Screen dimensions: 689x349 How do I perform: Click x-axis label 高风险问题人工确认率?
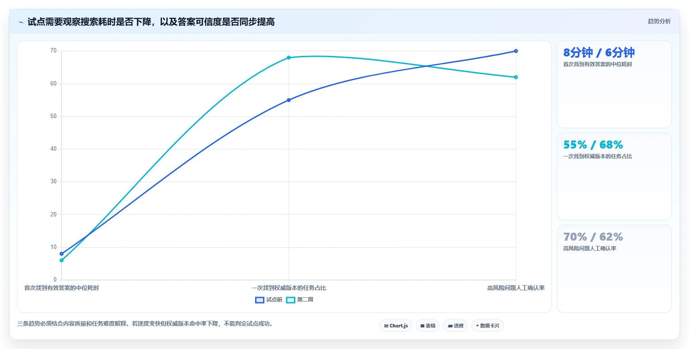(516, 288)
